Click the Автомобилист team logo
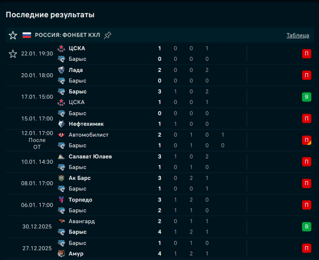Image resolution: width=319 pixels, height=260 pixels. click(x=61, y=135)
